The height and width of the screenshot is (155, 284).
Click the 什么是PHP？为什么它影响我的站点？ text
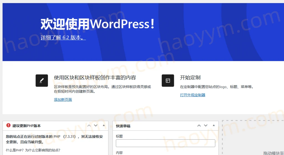coord(33,150)
